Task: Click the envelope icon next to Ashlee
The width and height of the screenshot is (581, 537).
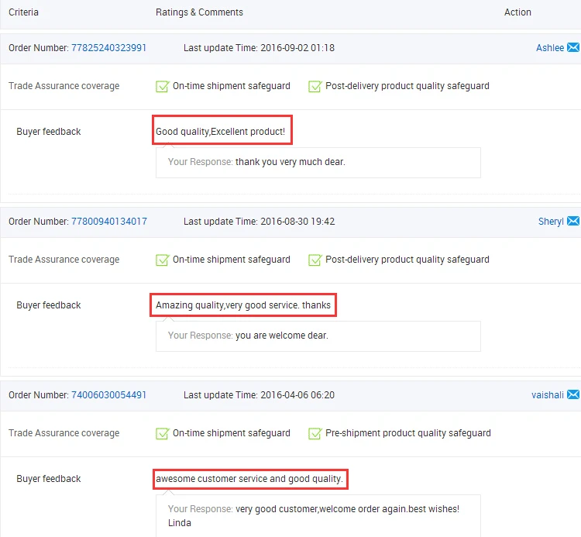Action: coord(573,48)
